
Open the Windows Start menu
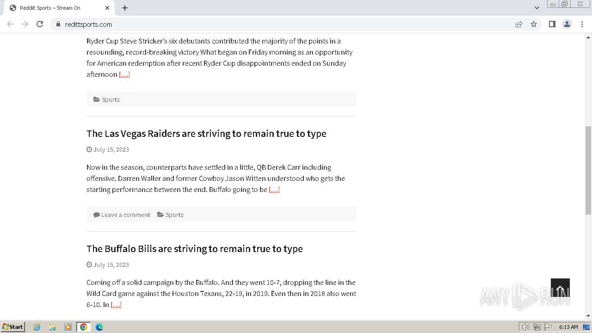13,327
